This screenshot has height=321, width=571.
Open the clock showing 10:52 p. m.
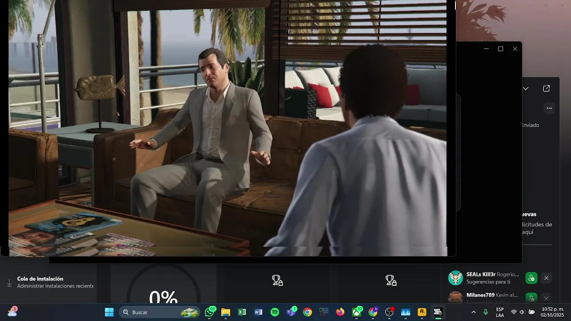552,312
